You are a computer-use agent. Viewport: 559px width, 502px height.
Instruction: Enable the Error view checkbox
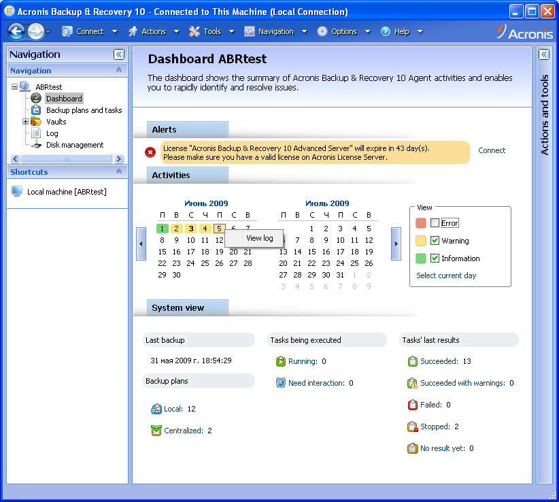click(435, 223)
